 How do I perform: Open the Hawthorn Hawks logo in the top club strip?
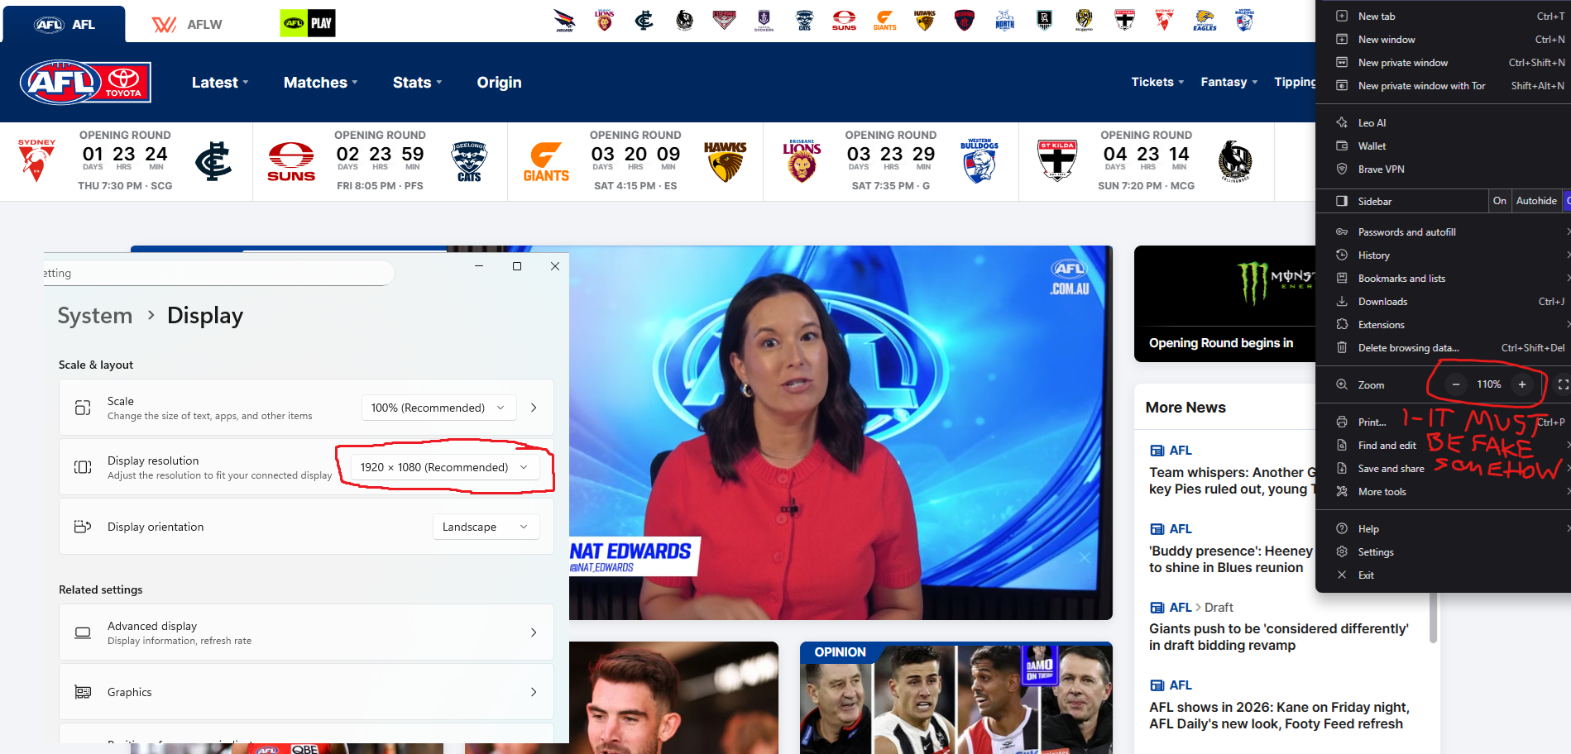click(925, 21)
